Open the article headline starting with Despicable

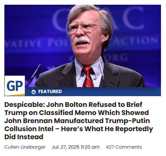(79, 121)
